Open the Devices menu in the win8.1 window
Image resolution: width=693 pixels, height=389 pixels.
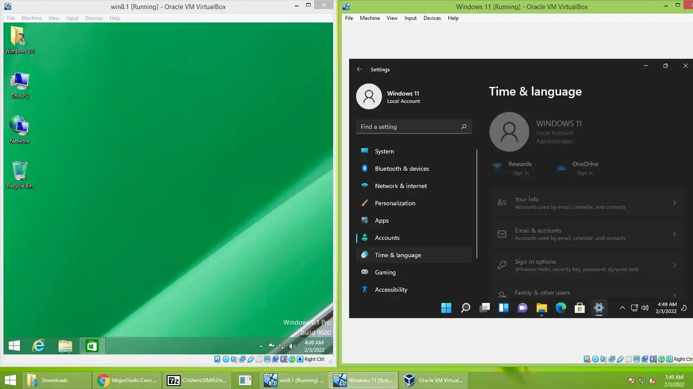(x=94, y=18)
